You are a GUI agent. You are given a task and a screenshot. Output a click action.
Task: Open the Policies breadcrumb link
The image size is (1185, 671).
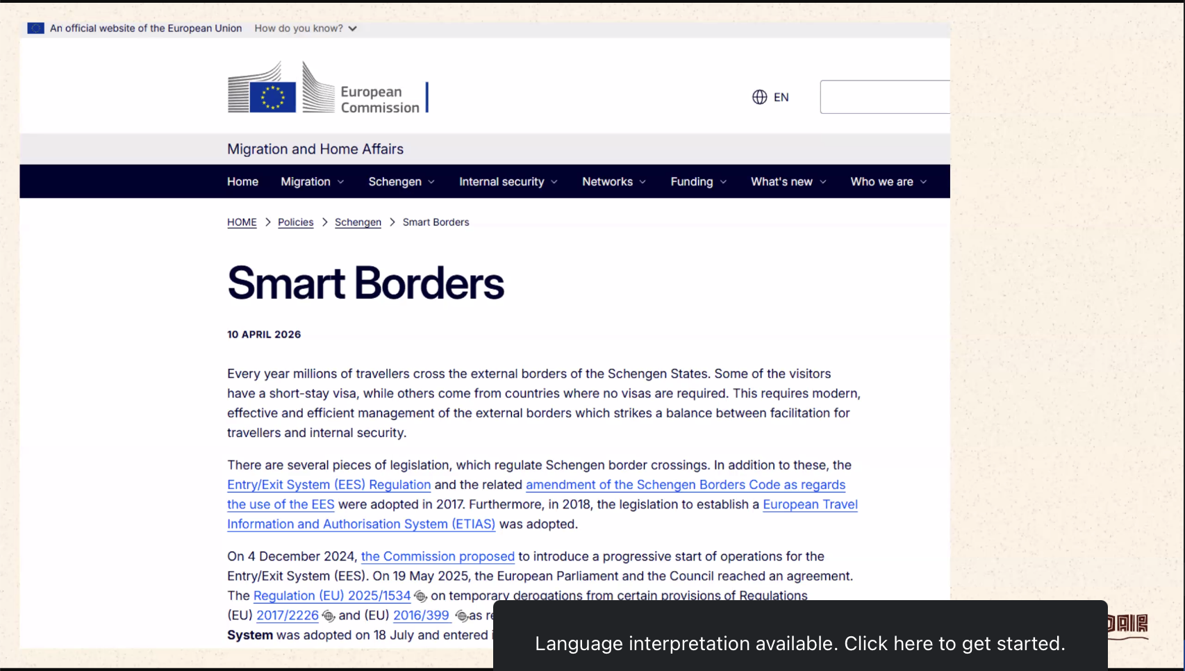(x=295, y=222)
